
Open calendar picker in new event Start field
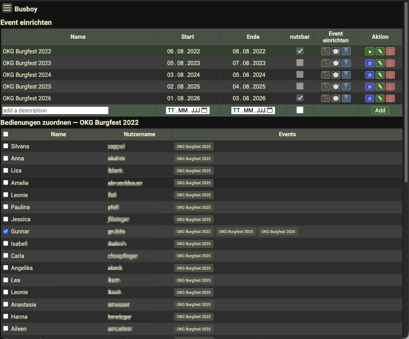tap(204, 110)
